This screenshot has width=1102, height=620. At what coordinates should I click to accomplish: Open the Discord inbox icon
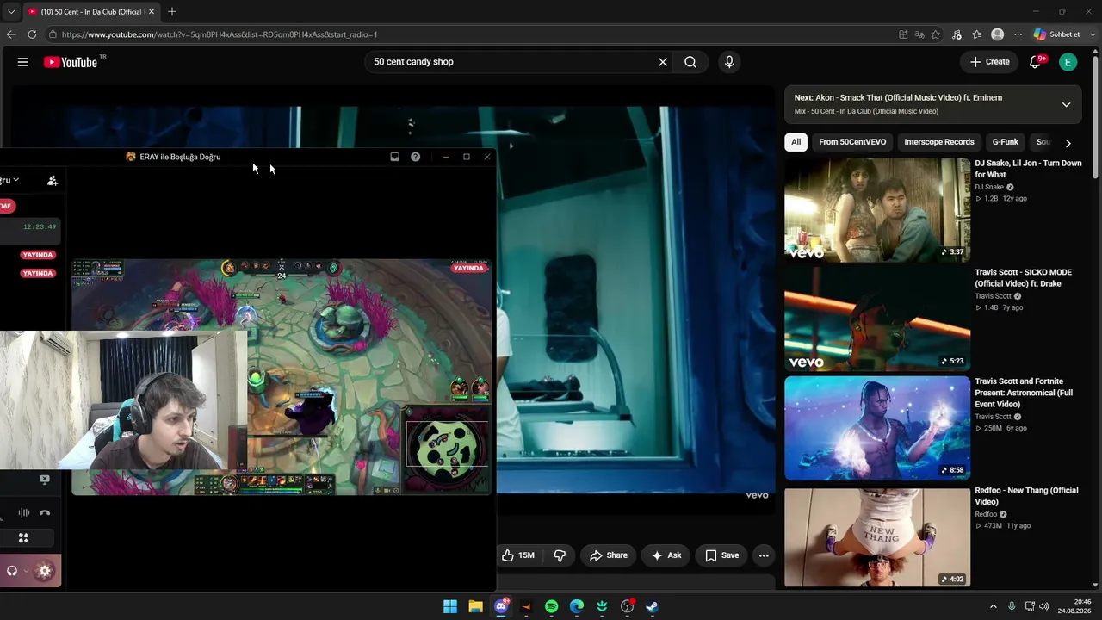[x=394, y=157]
